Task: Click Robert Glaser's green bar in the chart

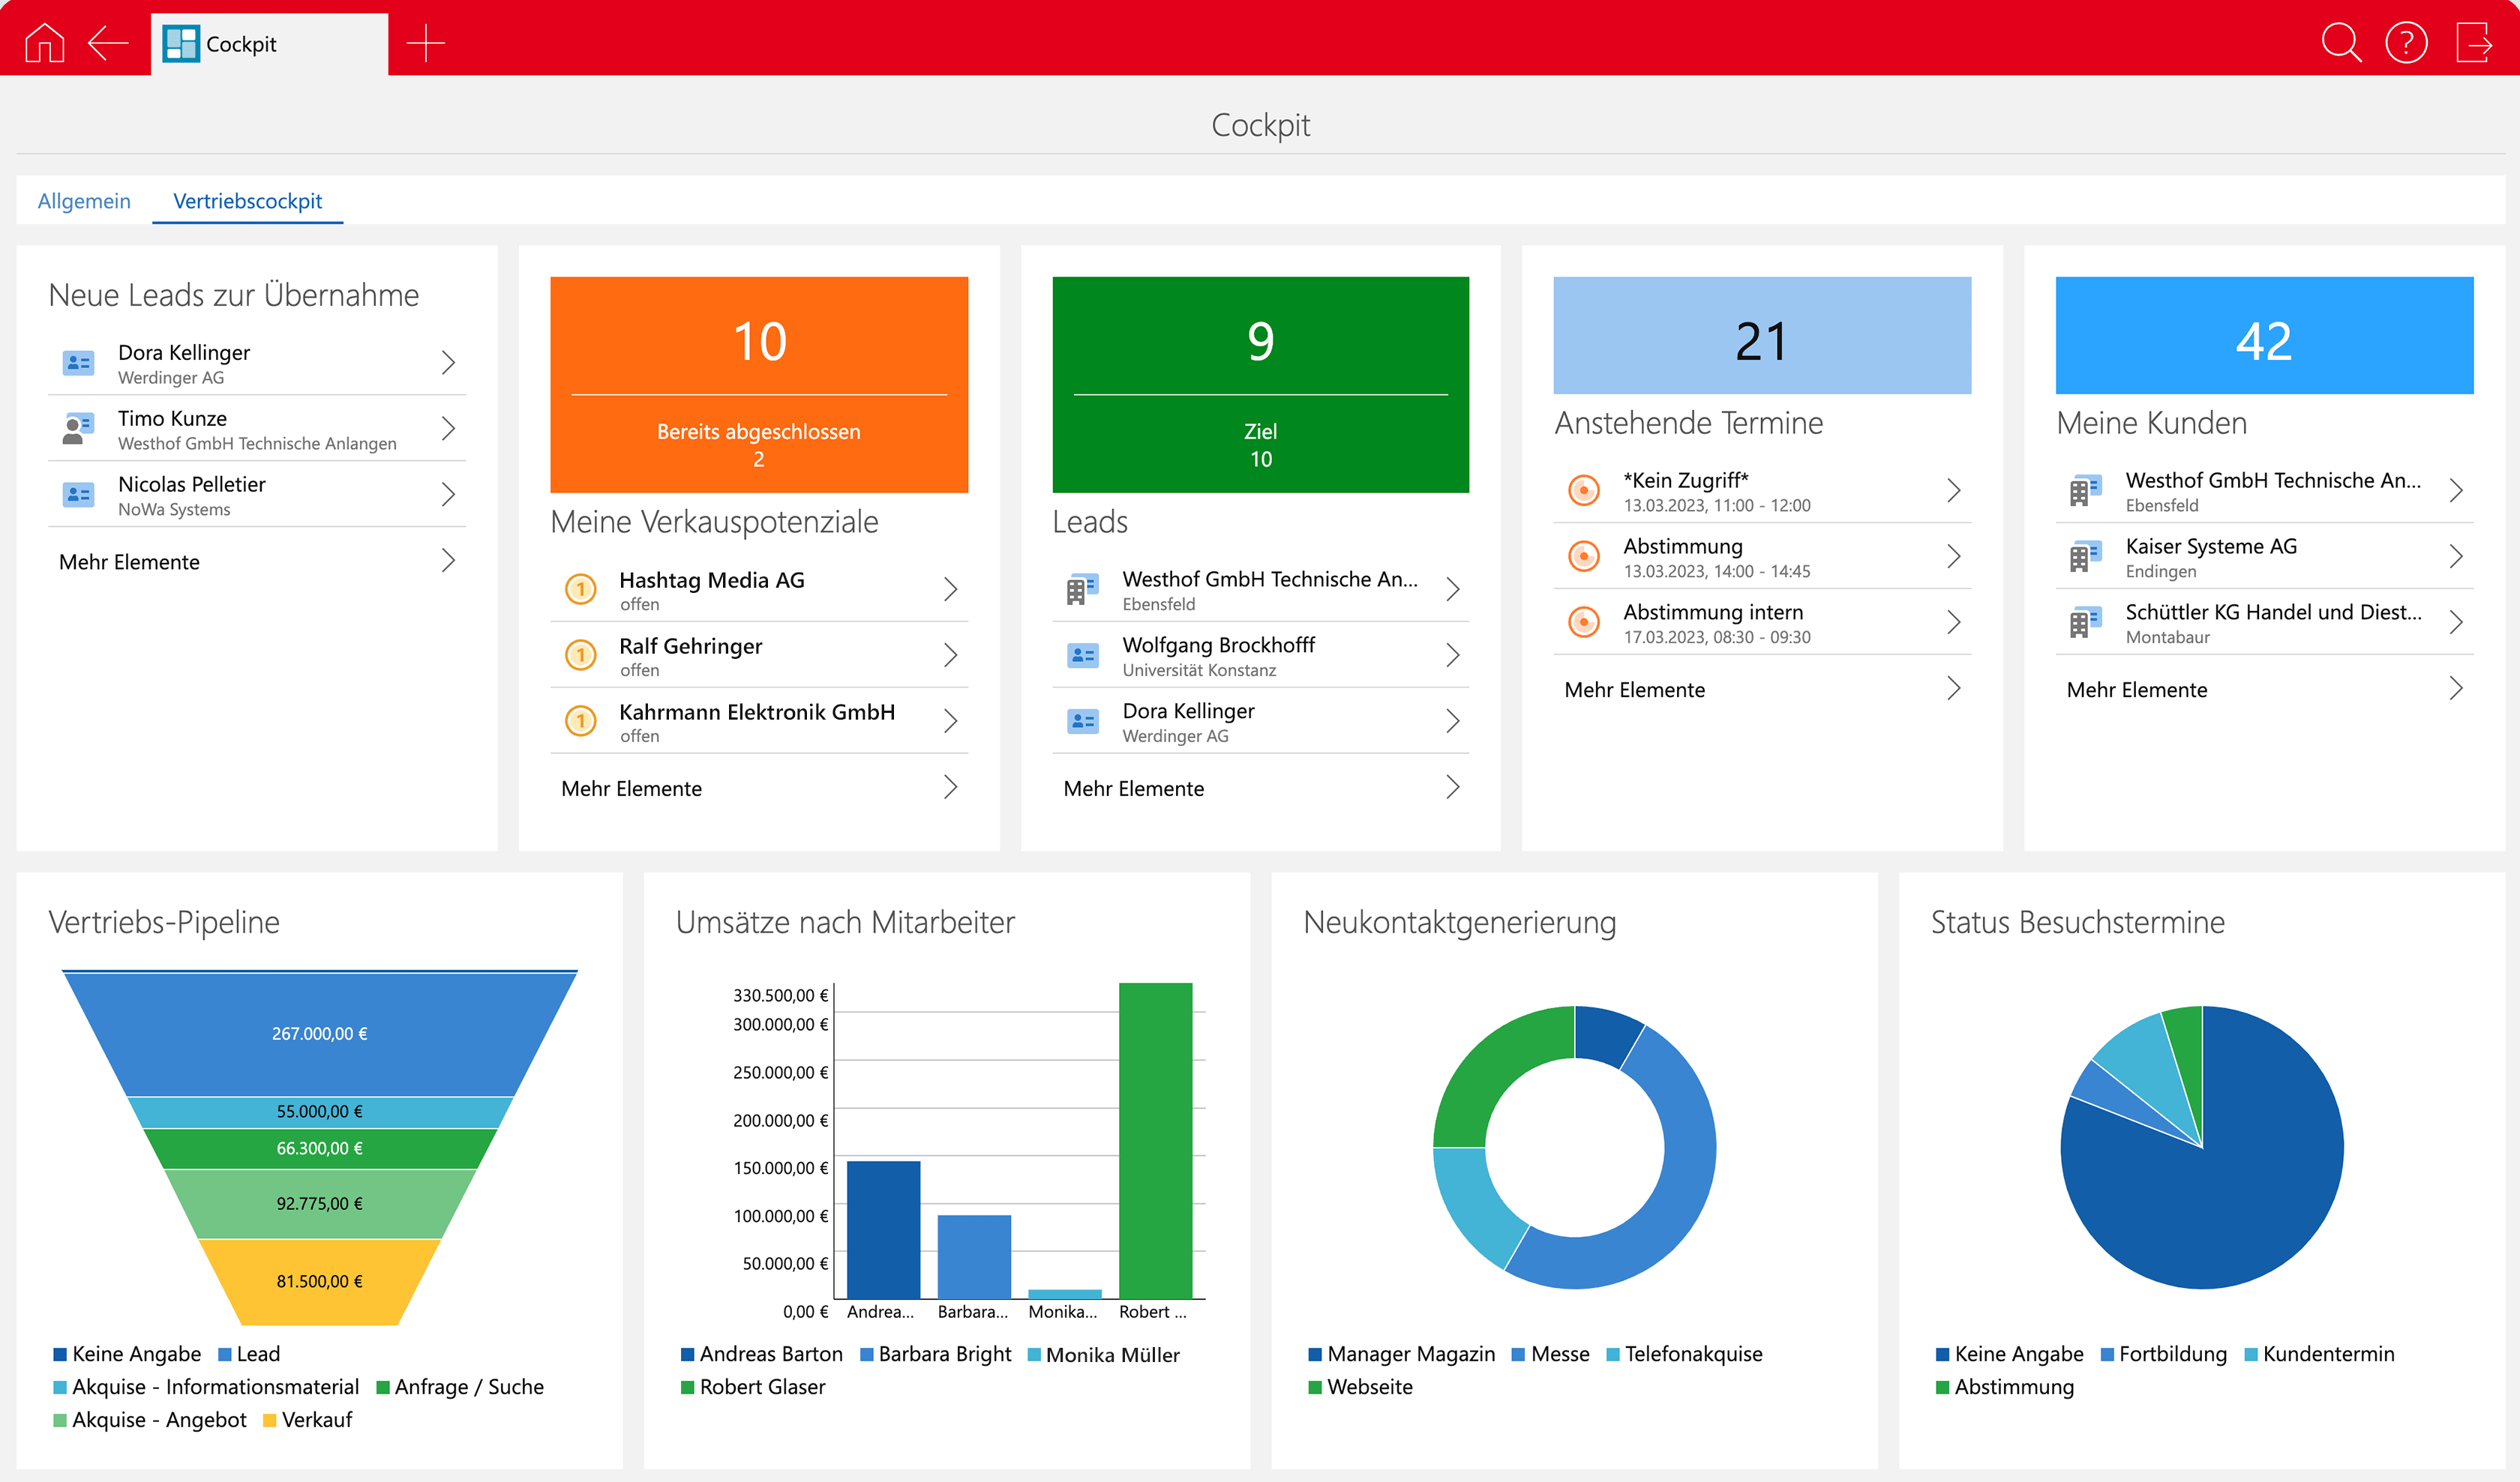Action: (x=1155, y=1139)
